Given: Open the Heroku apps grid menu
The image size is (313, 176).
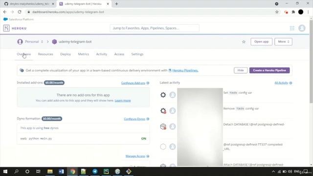Looking at the screenshot, I should [x=292, y=28].
